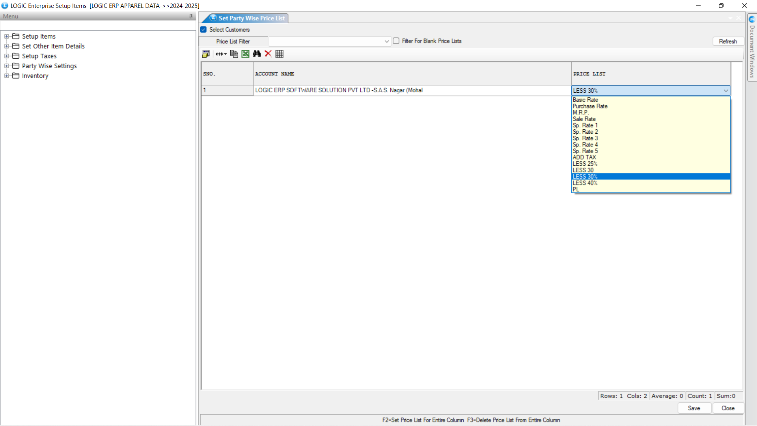Choose M.R.P. from price list options

580,113
